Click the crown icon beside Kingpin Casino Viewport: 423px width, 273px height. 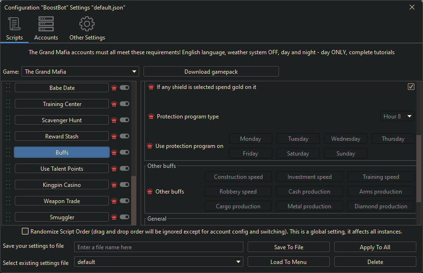tap(114, 185)
